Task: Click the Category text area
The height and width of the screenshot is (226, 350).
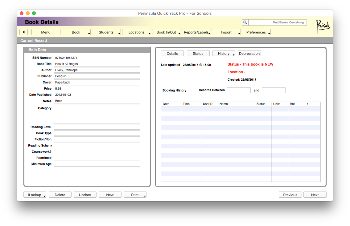Action: click(x=97, y=114)
